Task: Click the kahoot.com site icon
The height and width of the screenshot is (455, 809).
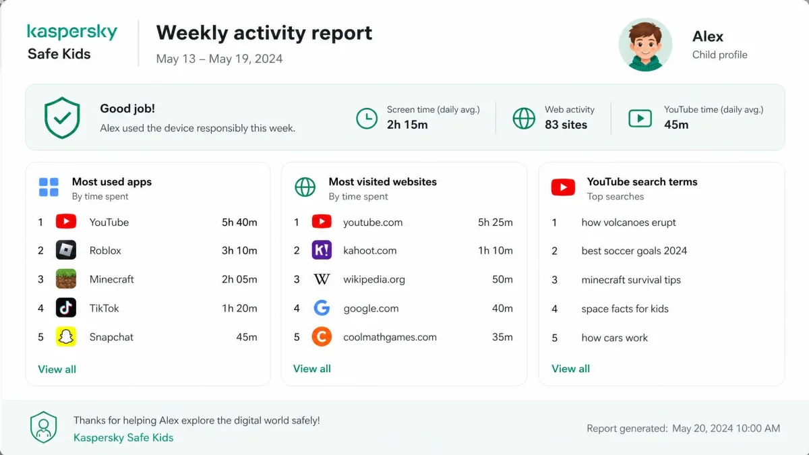Action: (x=322, y=250)
